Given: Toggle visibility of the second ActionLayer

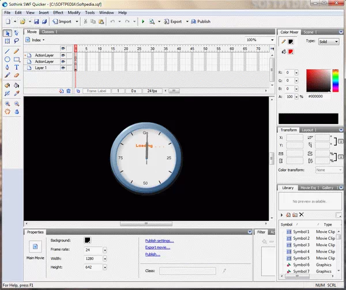Looking at the screenshot, I should [63, 61].
